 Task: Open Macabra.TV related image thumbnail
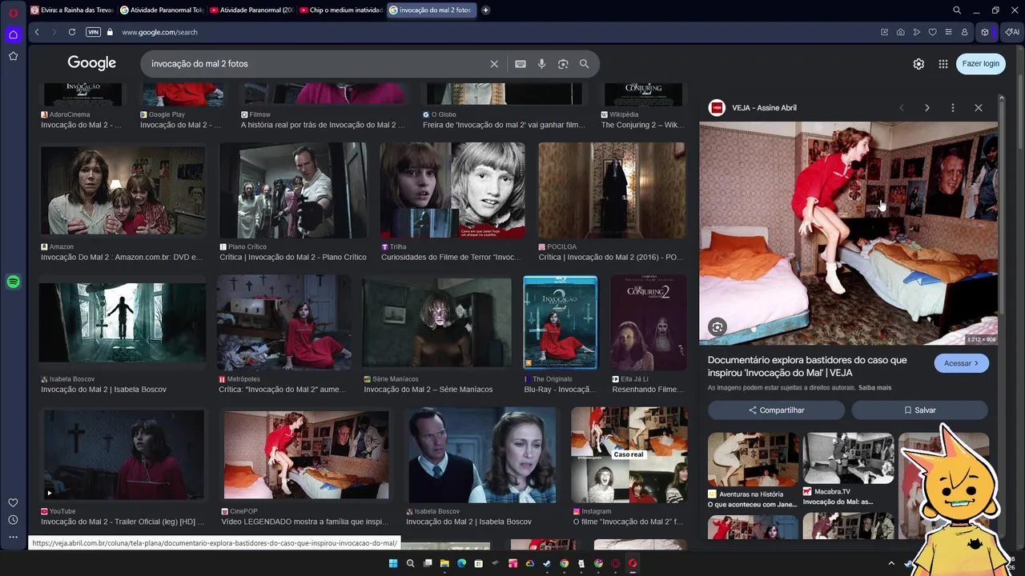848,458
